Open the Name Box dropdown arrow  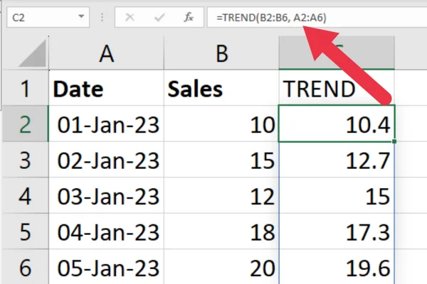pos(81,16)
